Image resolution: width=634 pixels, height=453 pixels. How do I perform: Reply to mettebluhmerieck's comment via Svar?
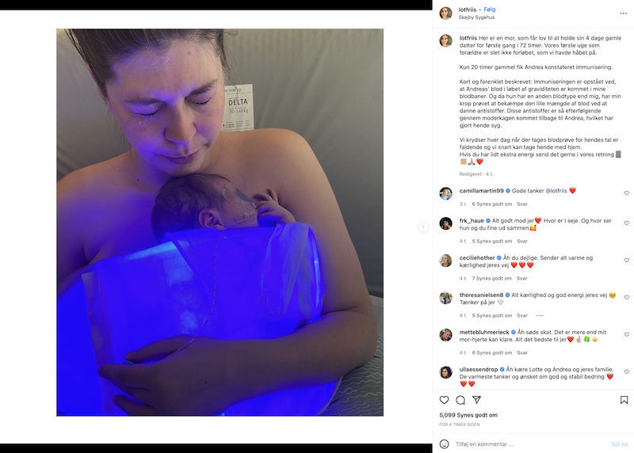(522, 352)
